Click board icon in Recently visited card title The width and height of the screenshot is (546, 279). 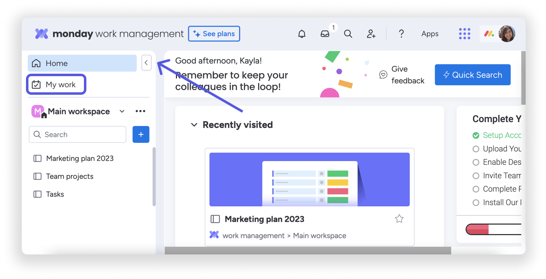point(215,219)
